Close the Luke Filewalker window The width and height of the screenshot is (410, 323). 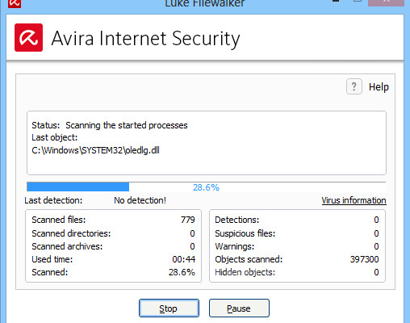click(386, 2)
